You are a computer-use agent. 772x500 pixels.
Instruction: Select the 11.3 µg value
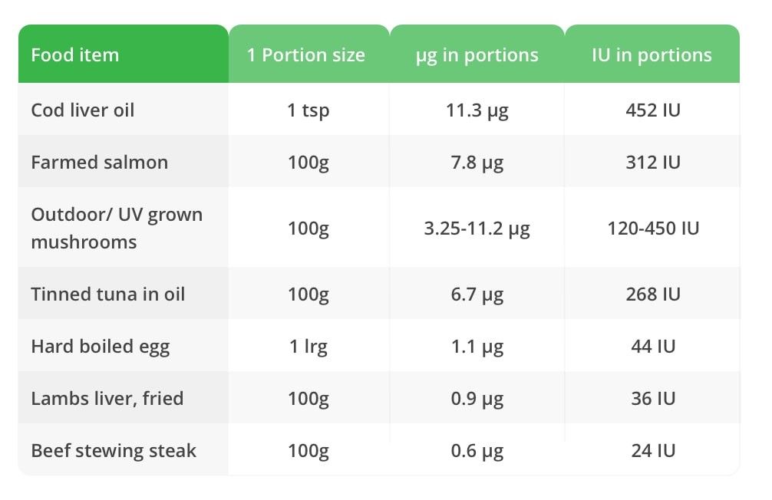477,110
